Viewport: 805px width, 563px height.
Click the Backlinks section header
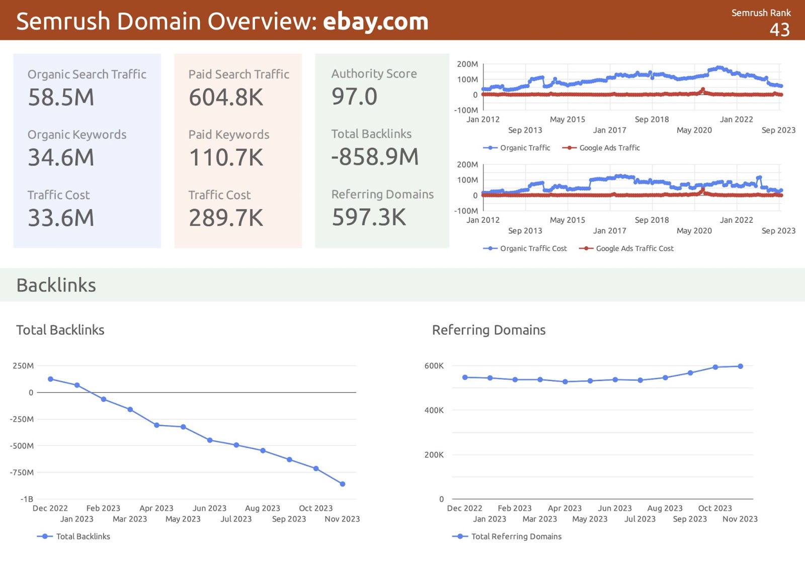coord(56,285)
